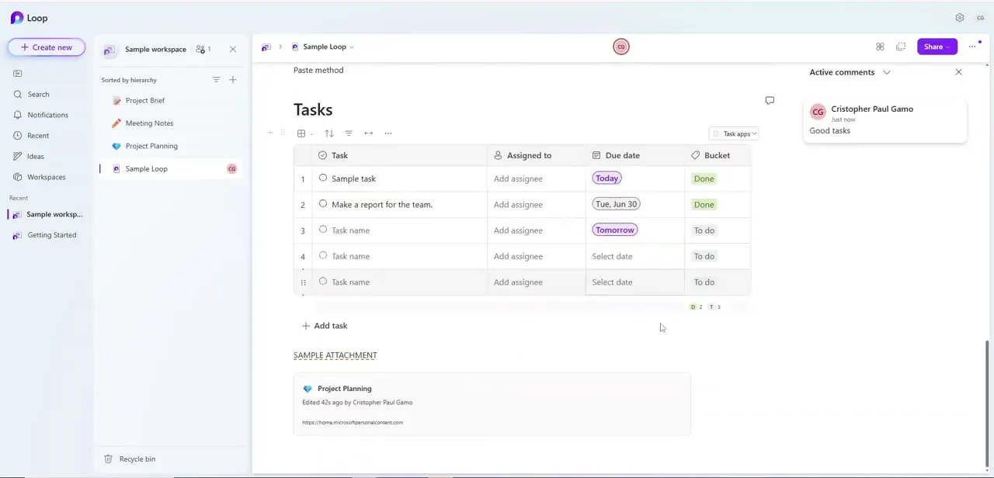Open the Ideas lightbulb icon

point(17,157)
